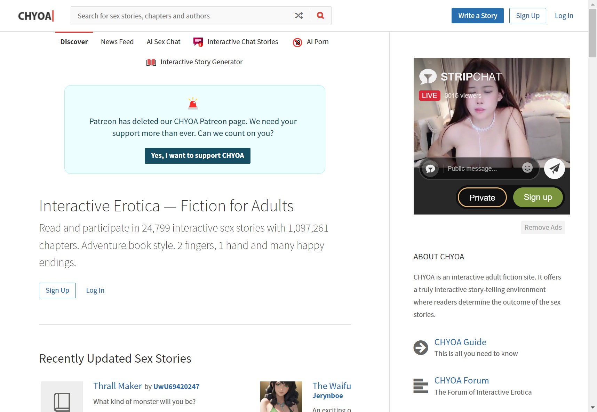597x412 pixels.
Task: Click the red search magnifier icon
Action: coord(320,16)
